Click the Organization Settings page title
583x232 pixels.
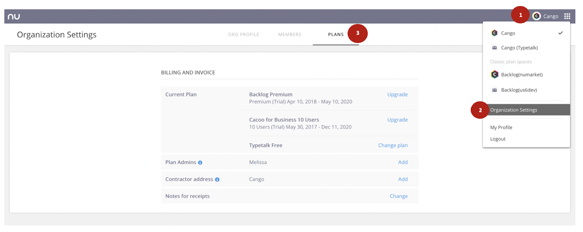point(57,35)
